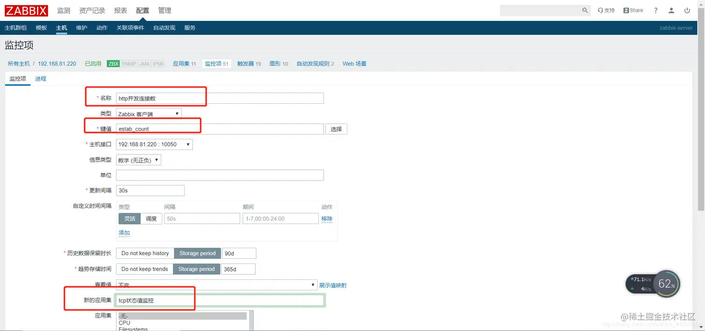The image size is (705, 331).
Task: Open 应用集 11 link
Action: pos(184,64)
